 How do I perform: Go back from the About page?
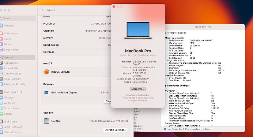coord(42,10)
